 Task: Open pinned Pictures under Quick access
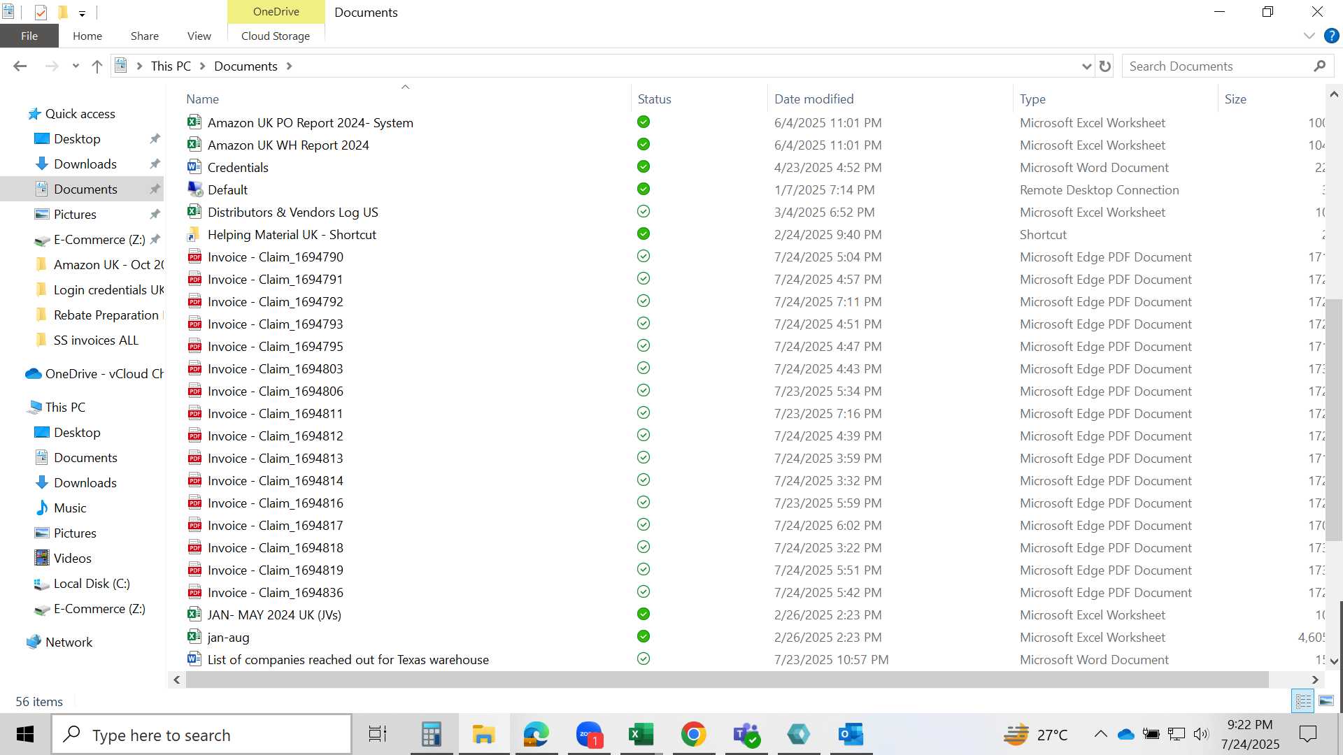(x=75, y=215)
